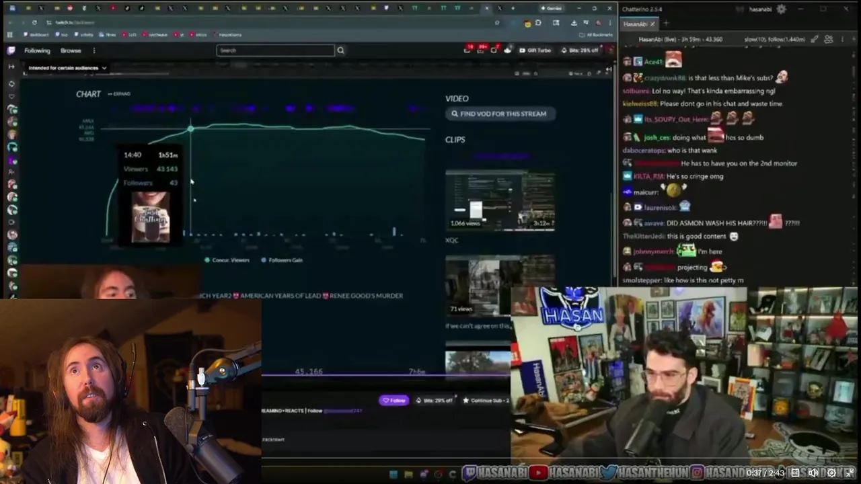Image resolution: width=861 pixels, height=484 pixels.
Task: Click username 'kielweiss88' in chat
Action: 640,104
